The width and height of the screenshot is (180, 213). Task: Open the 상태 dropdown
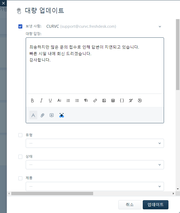click(95, 165)
